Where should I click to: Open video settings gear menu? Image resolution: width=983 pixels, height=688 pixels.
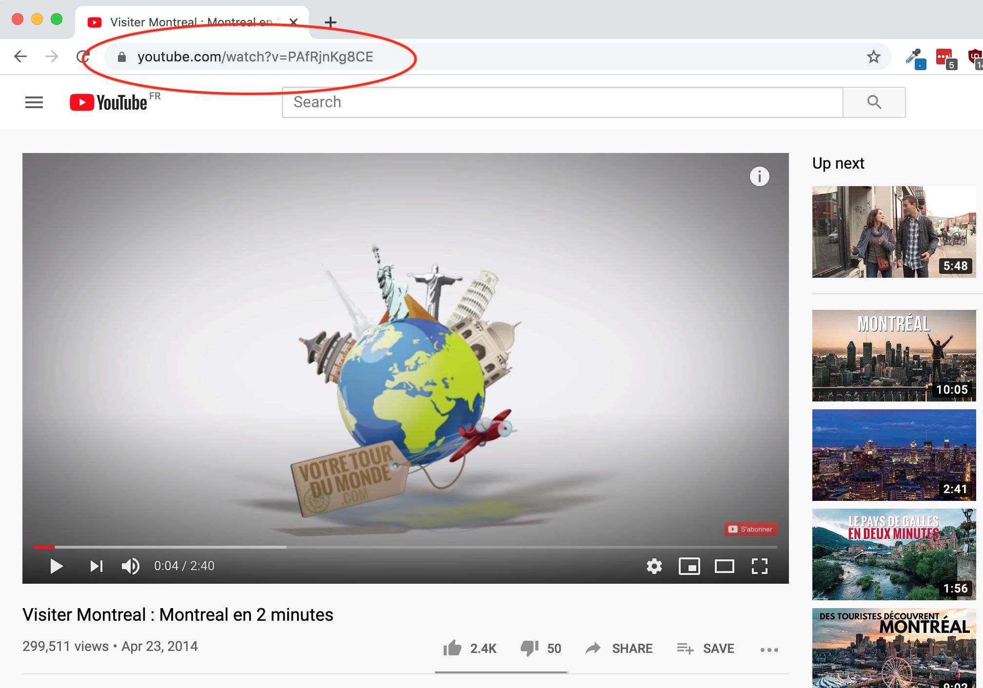(x=654, y=566)
